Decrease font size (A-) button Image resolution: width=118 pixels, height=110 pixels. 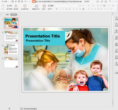[x=83, y=6]
